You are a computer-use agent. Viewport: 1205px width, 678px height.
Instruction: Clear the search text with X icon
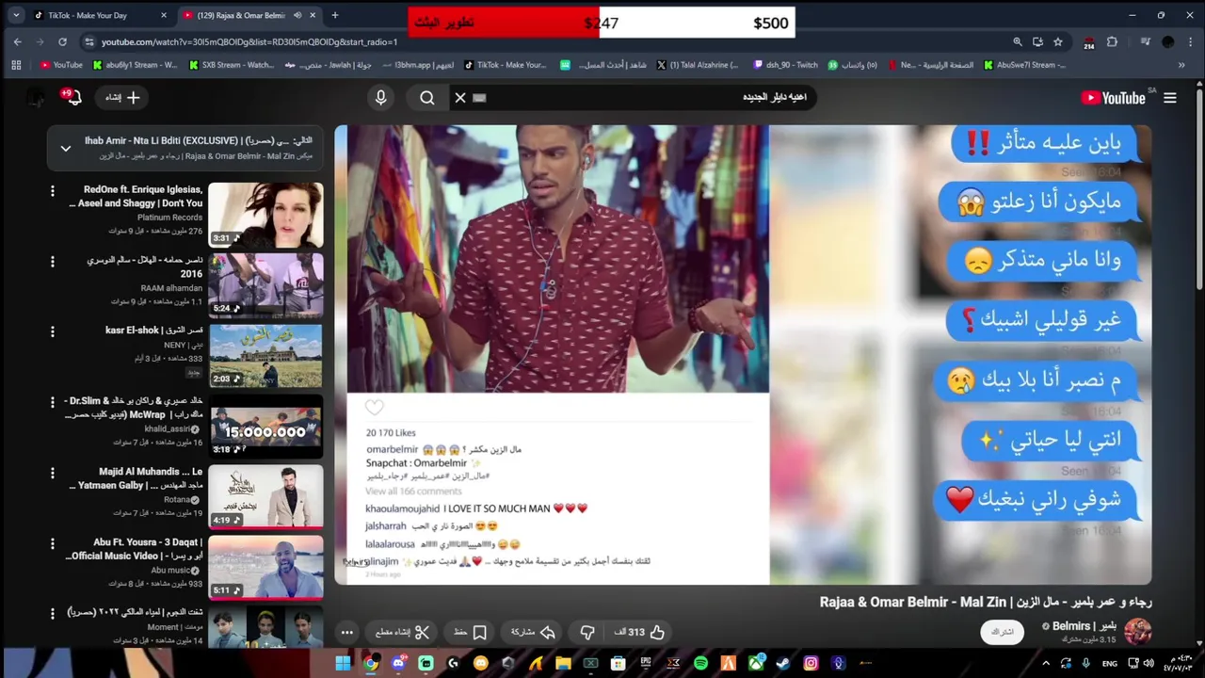click(460, 98)
